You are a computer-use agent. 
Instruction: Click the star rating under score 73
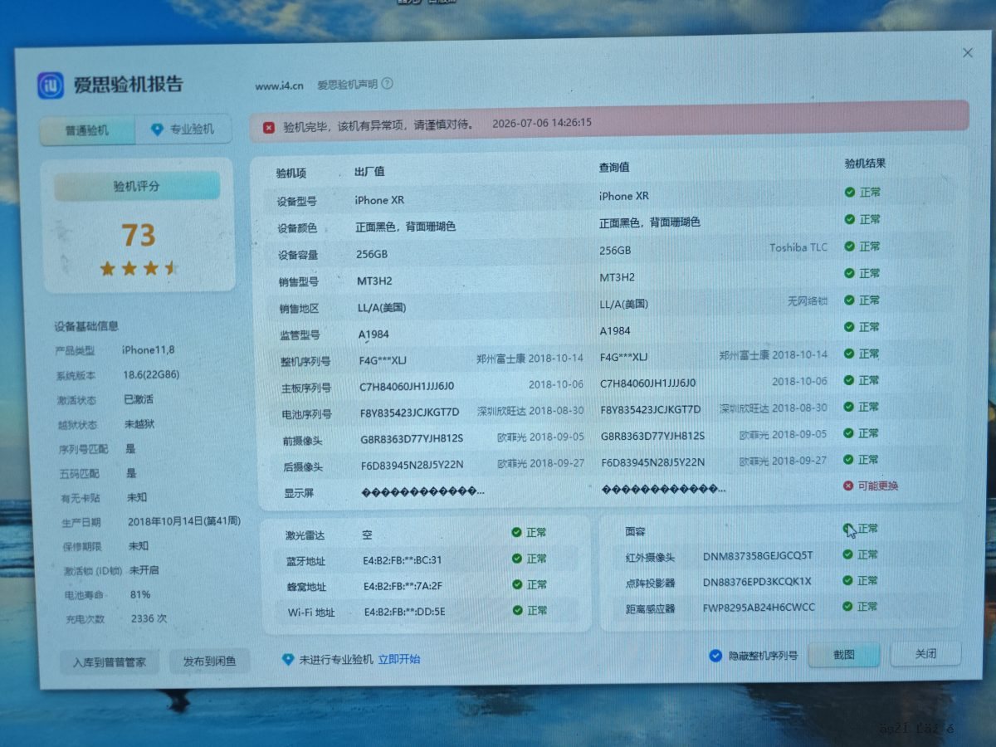click(139, 268)
